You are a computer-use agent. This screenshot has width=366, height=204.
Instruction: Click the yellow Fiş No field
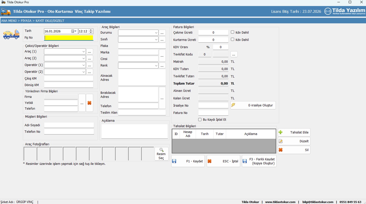[x=69, y=38]
